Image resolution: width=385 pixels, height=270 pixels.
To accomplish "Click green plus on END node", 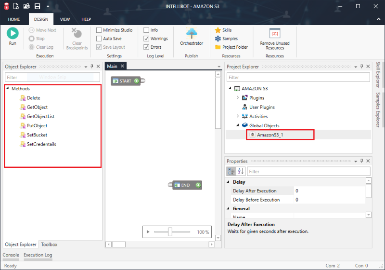I will [198, 185].
